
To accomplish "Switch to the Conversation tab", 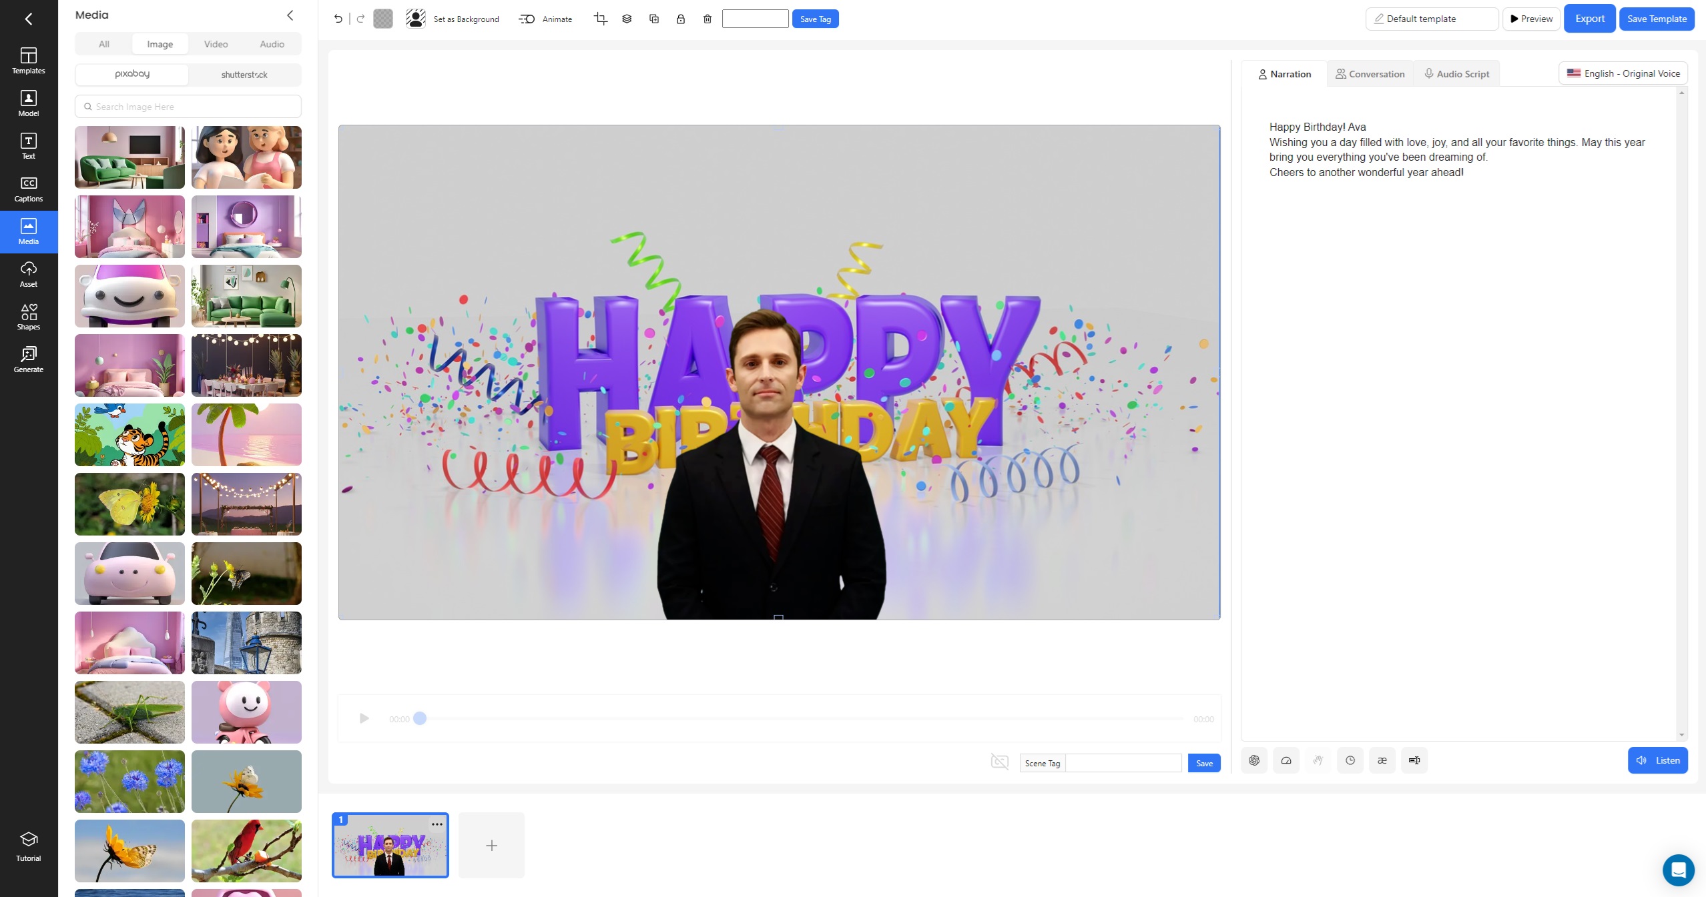I will point(1370,74).
